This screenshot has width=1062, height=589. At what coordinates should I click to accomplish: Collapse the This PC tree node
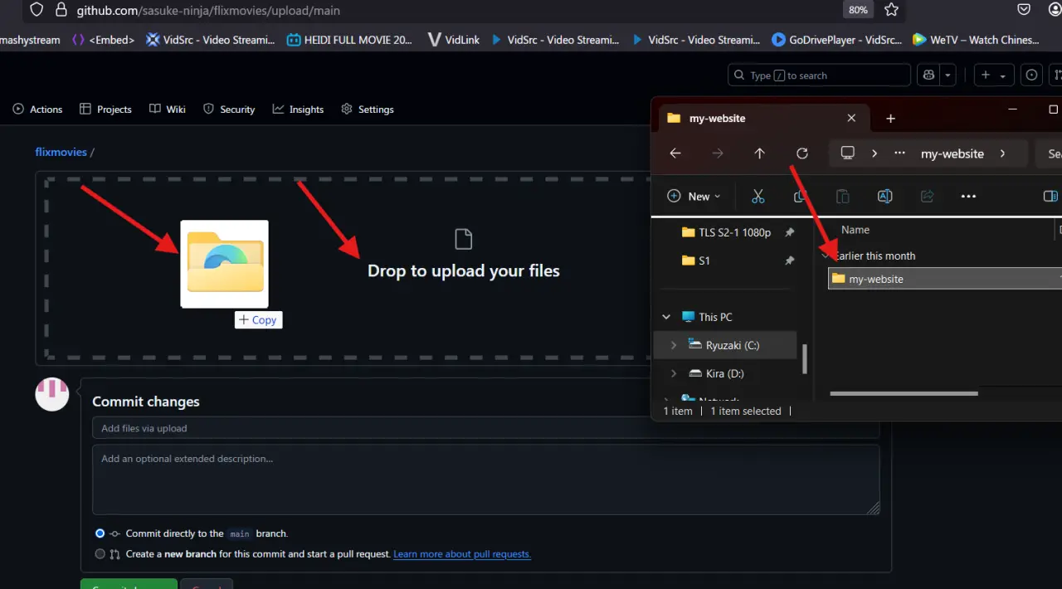666,317
